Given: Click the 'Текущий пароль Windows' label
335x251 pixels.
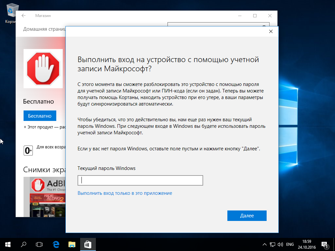Looking at the screenshot, I should (x=106, y=168).
